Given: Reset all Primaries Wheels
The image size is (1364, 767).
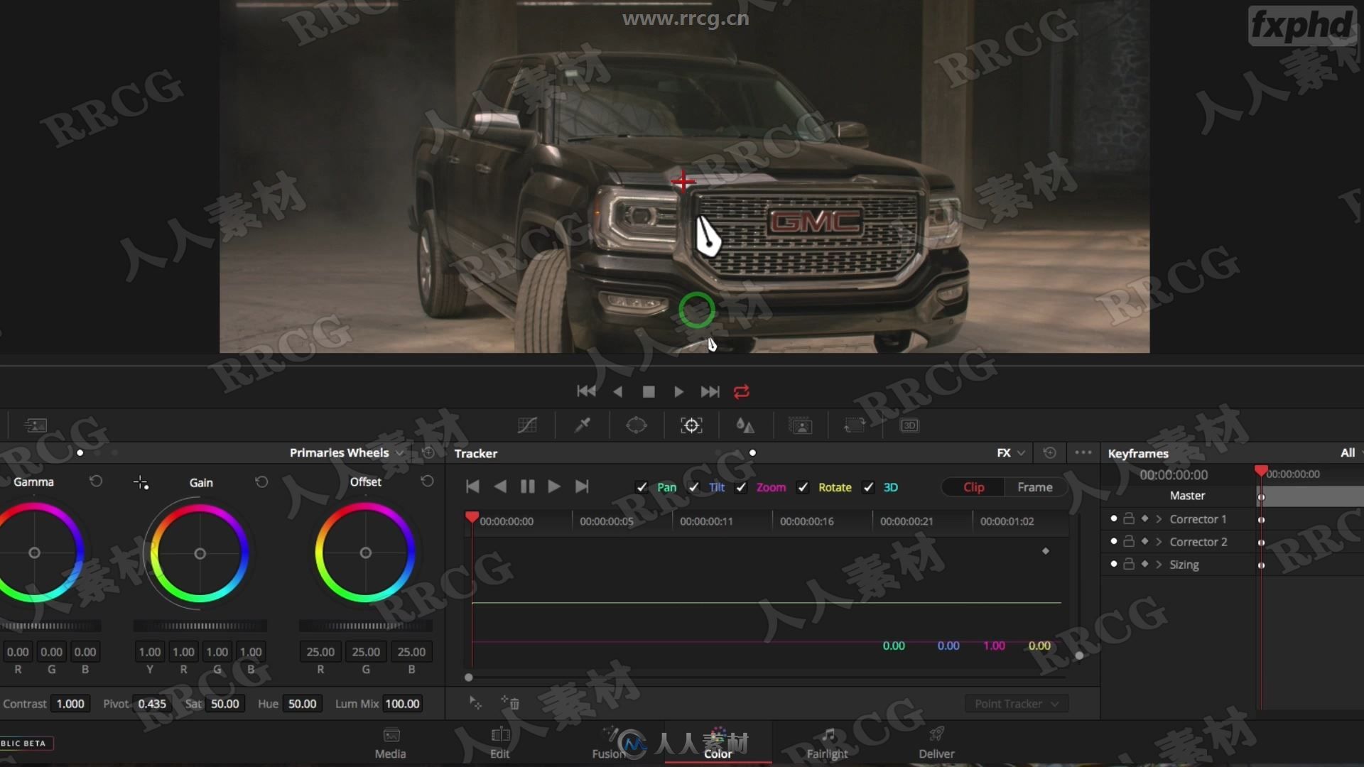Looking at the screenshot, I should click(x=428, y=452).
